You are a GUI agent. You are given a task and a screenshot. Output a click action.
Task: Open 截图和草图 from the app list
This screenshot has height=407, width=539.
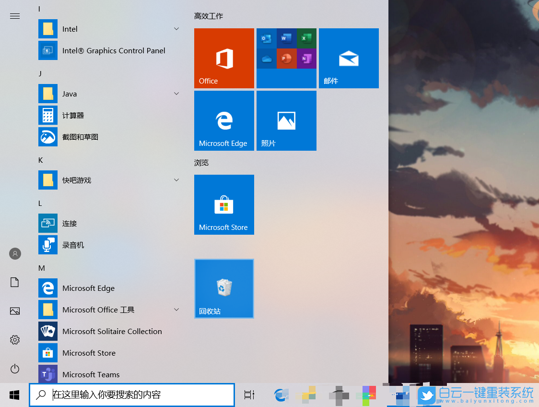click(x=79, y=137)
